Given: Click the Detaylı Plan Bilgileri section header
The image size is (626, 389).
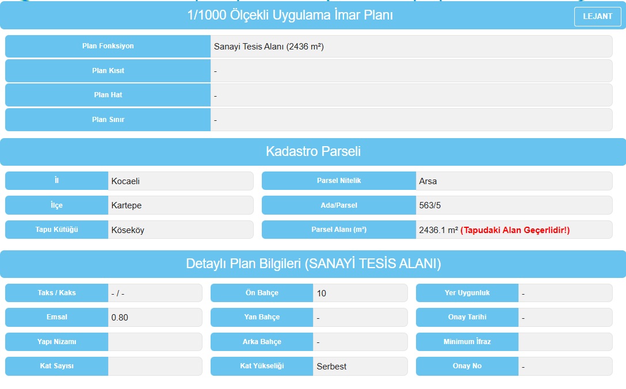Looking at the screenshot, I should pos(313,264).
